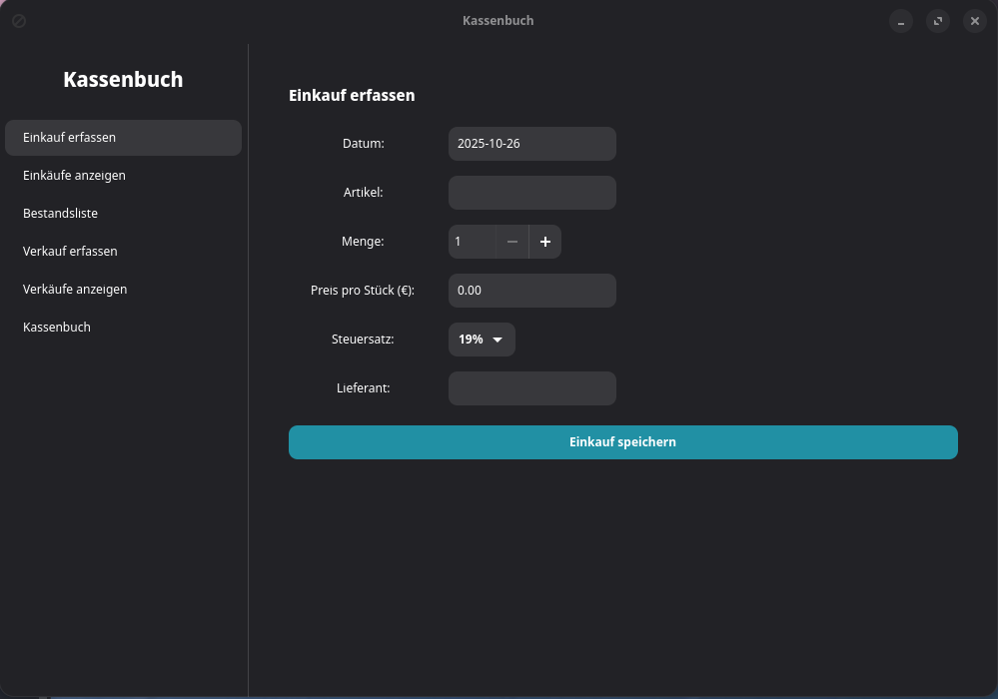Viewport: 998px width, 699px height.
Task: Open Einkäufe anzeigen page
Action: click(123, 176)
